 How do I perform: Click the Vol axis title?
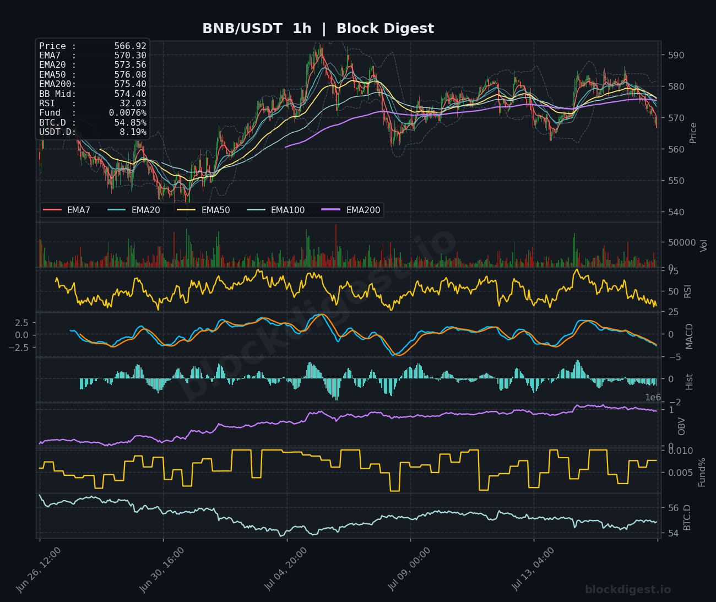point(704,245)
